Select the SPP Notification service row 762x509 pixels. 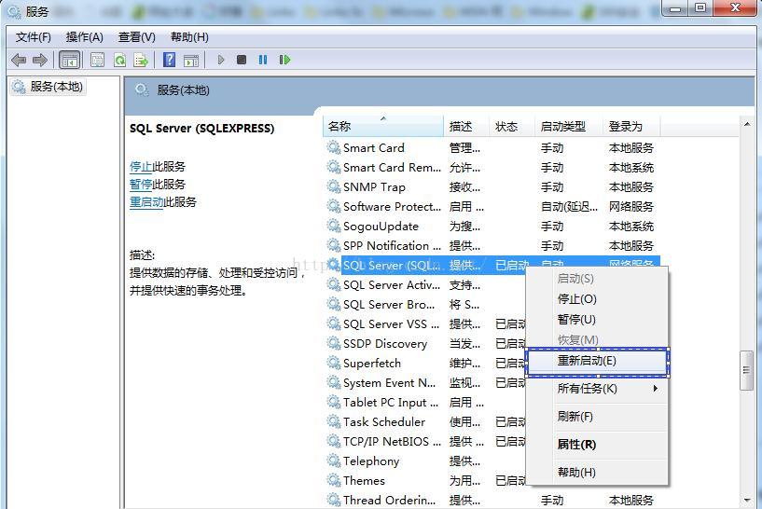[x=492, y=246]
